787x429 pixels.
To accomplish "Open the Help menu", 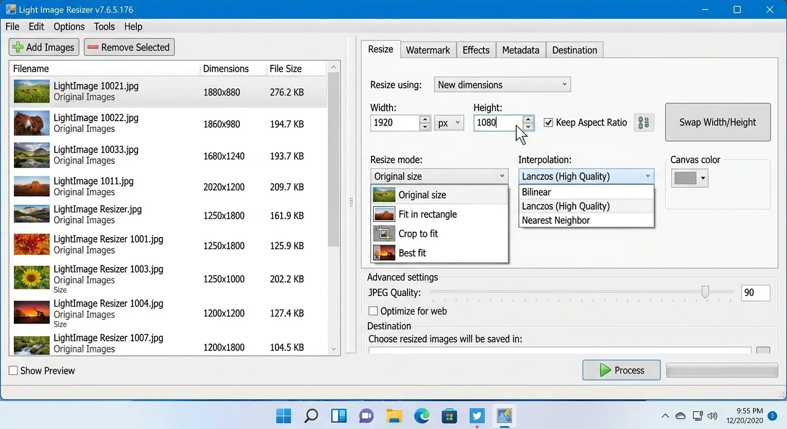I will click(x=133, y=27).
